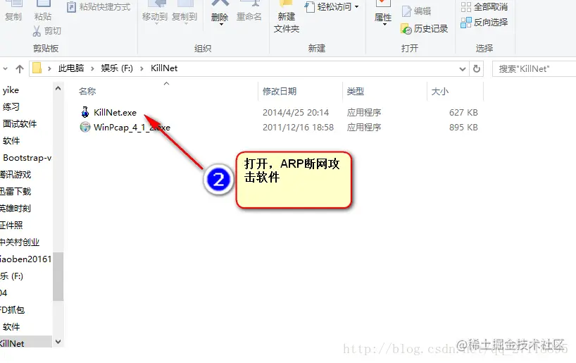This screenshot has width=576, height=363.
Task: Select Bootstrap-v folder in navigation pane
Action: click(27, 158)
